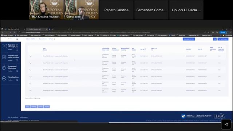Click the Generate PMS No. button
This screenshot has height=131, width=233.
click(189, 39)
